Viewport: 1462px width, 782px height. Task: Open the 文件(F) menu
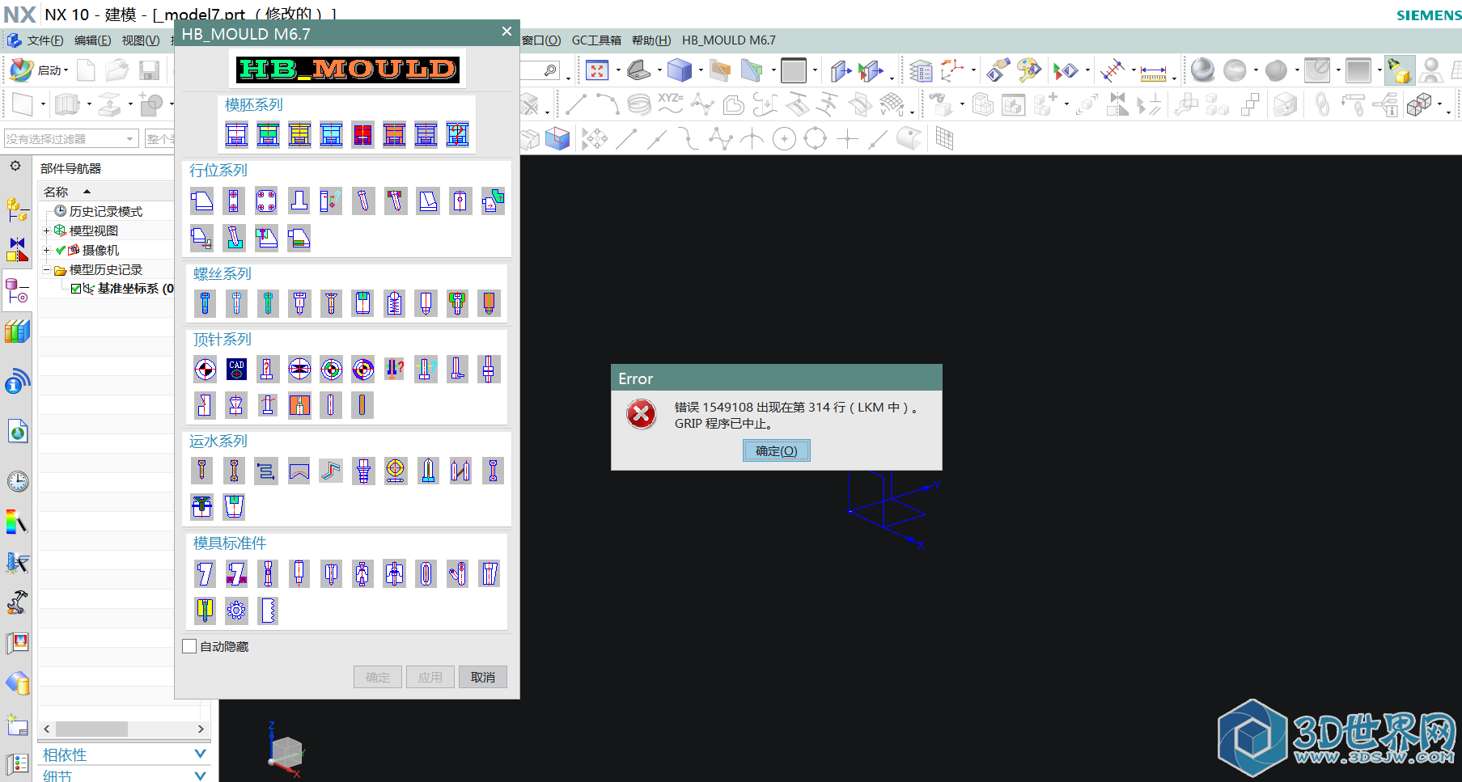44,40
